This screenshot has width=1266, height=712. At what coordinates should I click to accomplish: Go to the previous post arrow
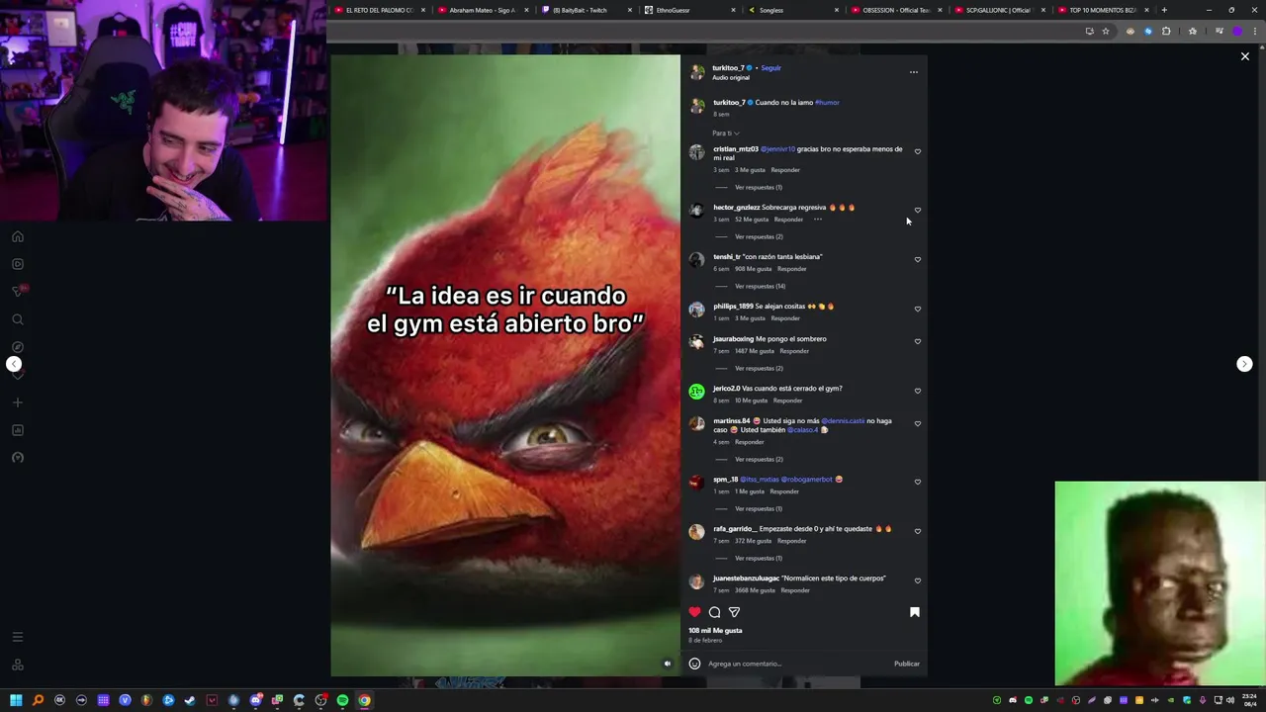tap(14, 364)
